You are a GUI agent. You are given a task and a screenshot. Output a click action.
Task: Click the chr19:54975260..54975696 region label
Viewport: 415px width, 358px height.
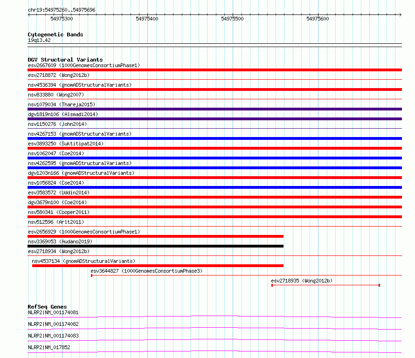[62, 10]
